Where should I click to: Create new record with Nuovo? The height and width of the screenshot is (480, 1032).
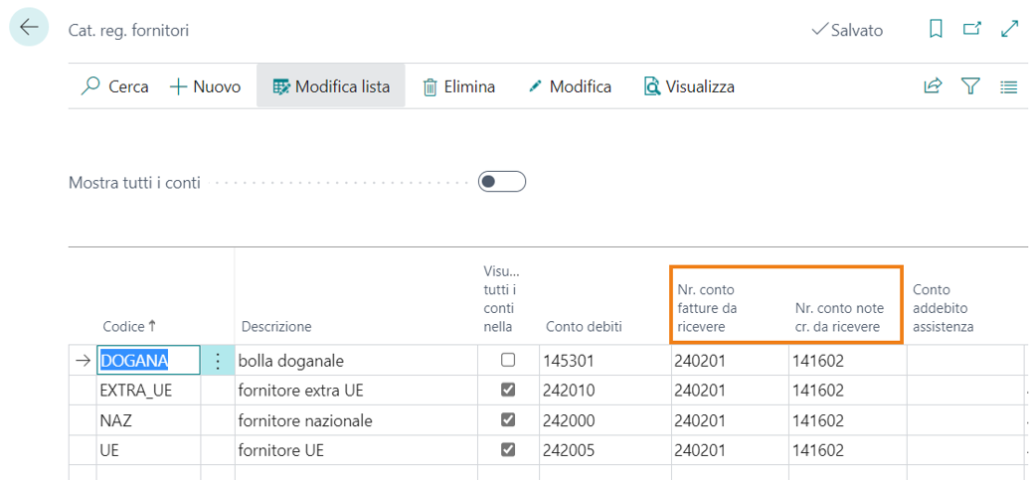tap(206, 86)
